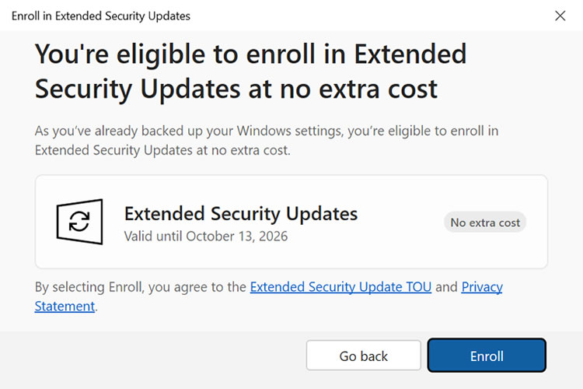This screenshot has height=389, width=583.
Task: Click the description line ending "at no extra cost."
Action: click(162, 150)
